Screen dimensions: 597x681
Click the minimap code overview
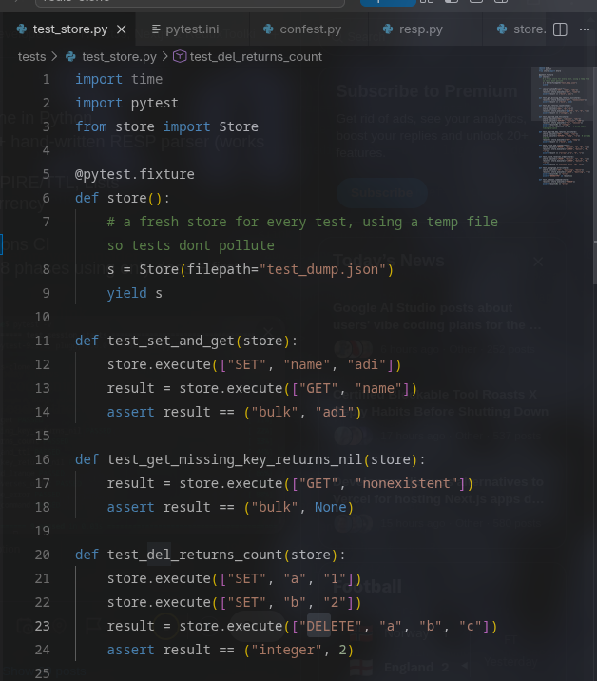[x=563, y=126]
